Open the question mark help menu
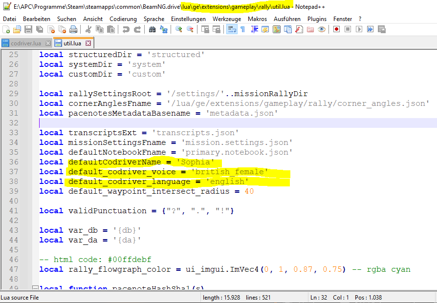 tap(360, 19)
